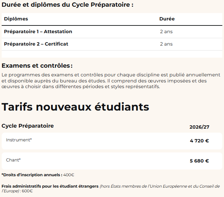Select the "Chant*" tariff row
This screenshot has height=197, width=224.
coord(13,160)
